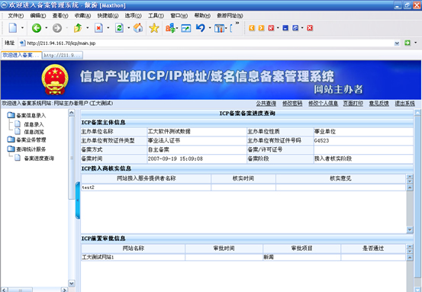This screenshot has height=292, width=422.
Task: Click the screen capture toolbar icon
Action: coord(186,28)
